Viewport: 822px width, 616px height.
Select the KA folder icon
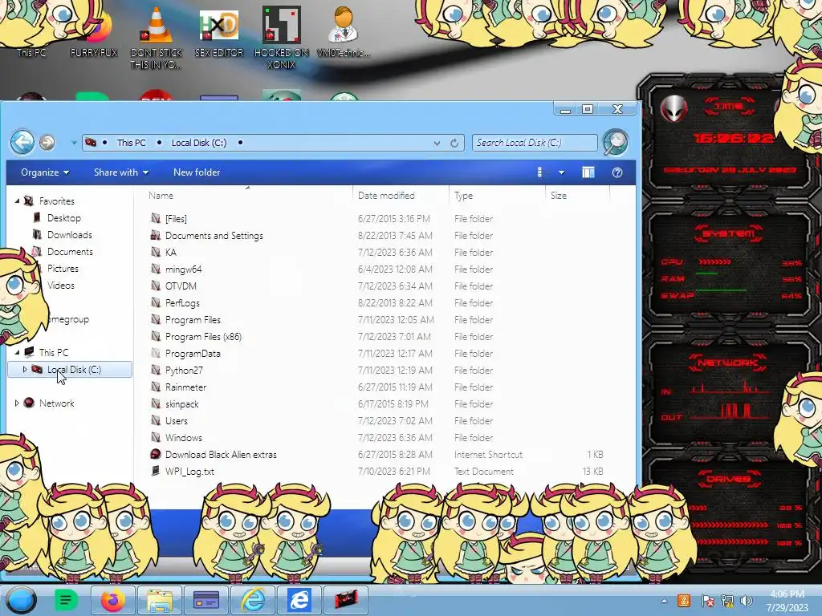point(155,252)
